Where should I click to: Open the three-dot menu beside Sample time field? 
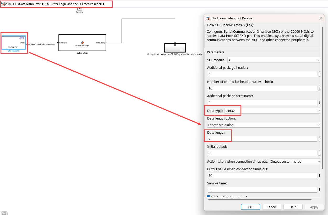[319, 190]
